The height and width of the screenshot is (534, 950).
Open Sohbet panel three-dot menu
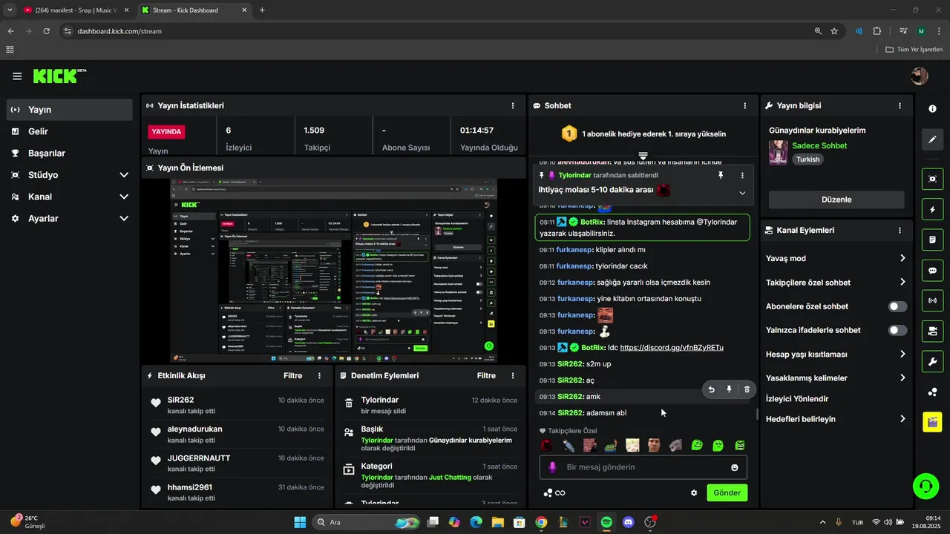pyautogui.click(x=745, y=106)
